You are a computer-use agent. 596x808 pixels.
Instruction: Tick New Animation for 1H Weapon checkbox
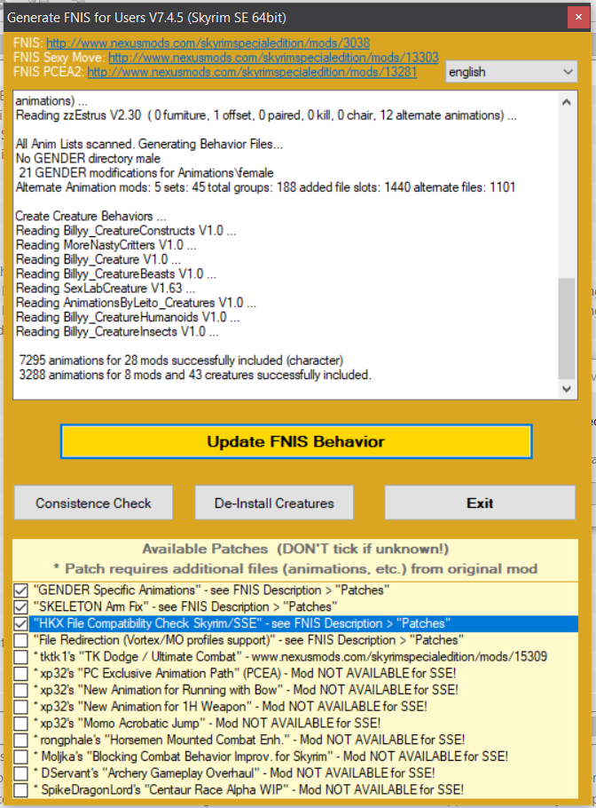tap(21, 707)
